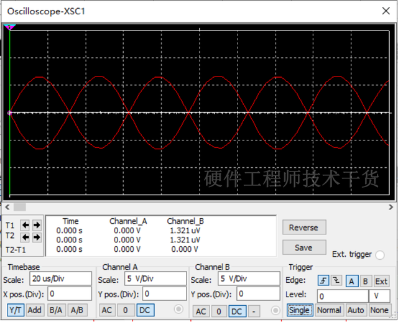Move cursor T1 right with its arrow
The height and width of the screenshot is (322, 398).
coord(37,225)
